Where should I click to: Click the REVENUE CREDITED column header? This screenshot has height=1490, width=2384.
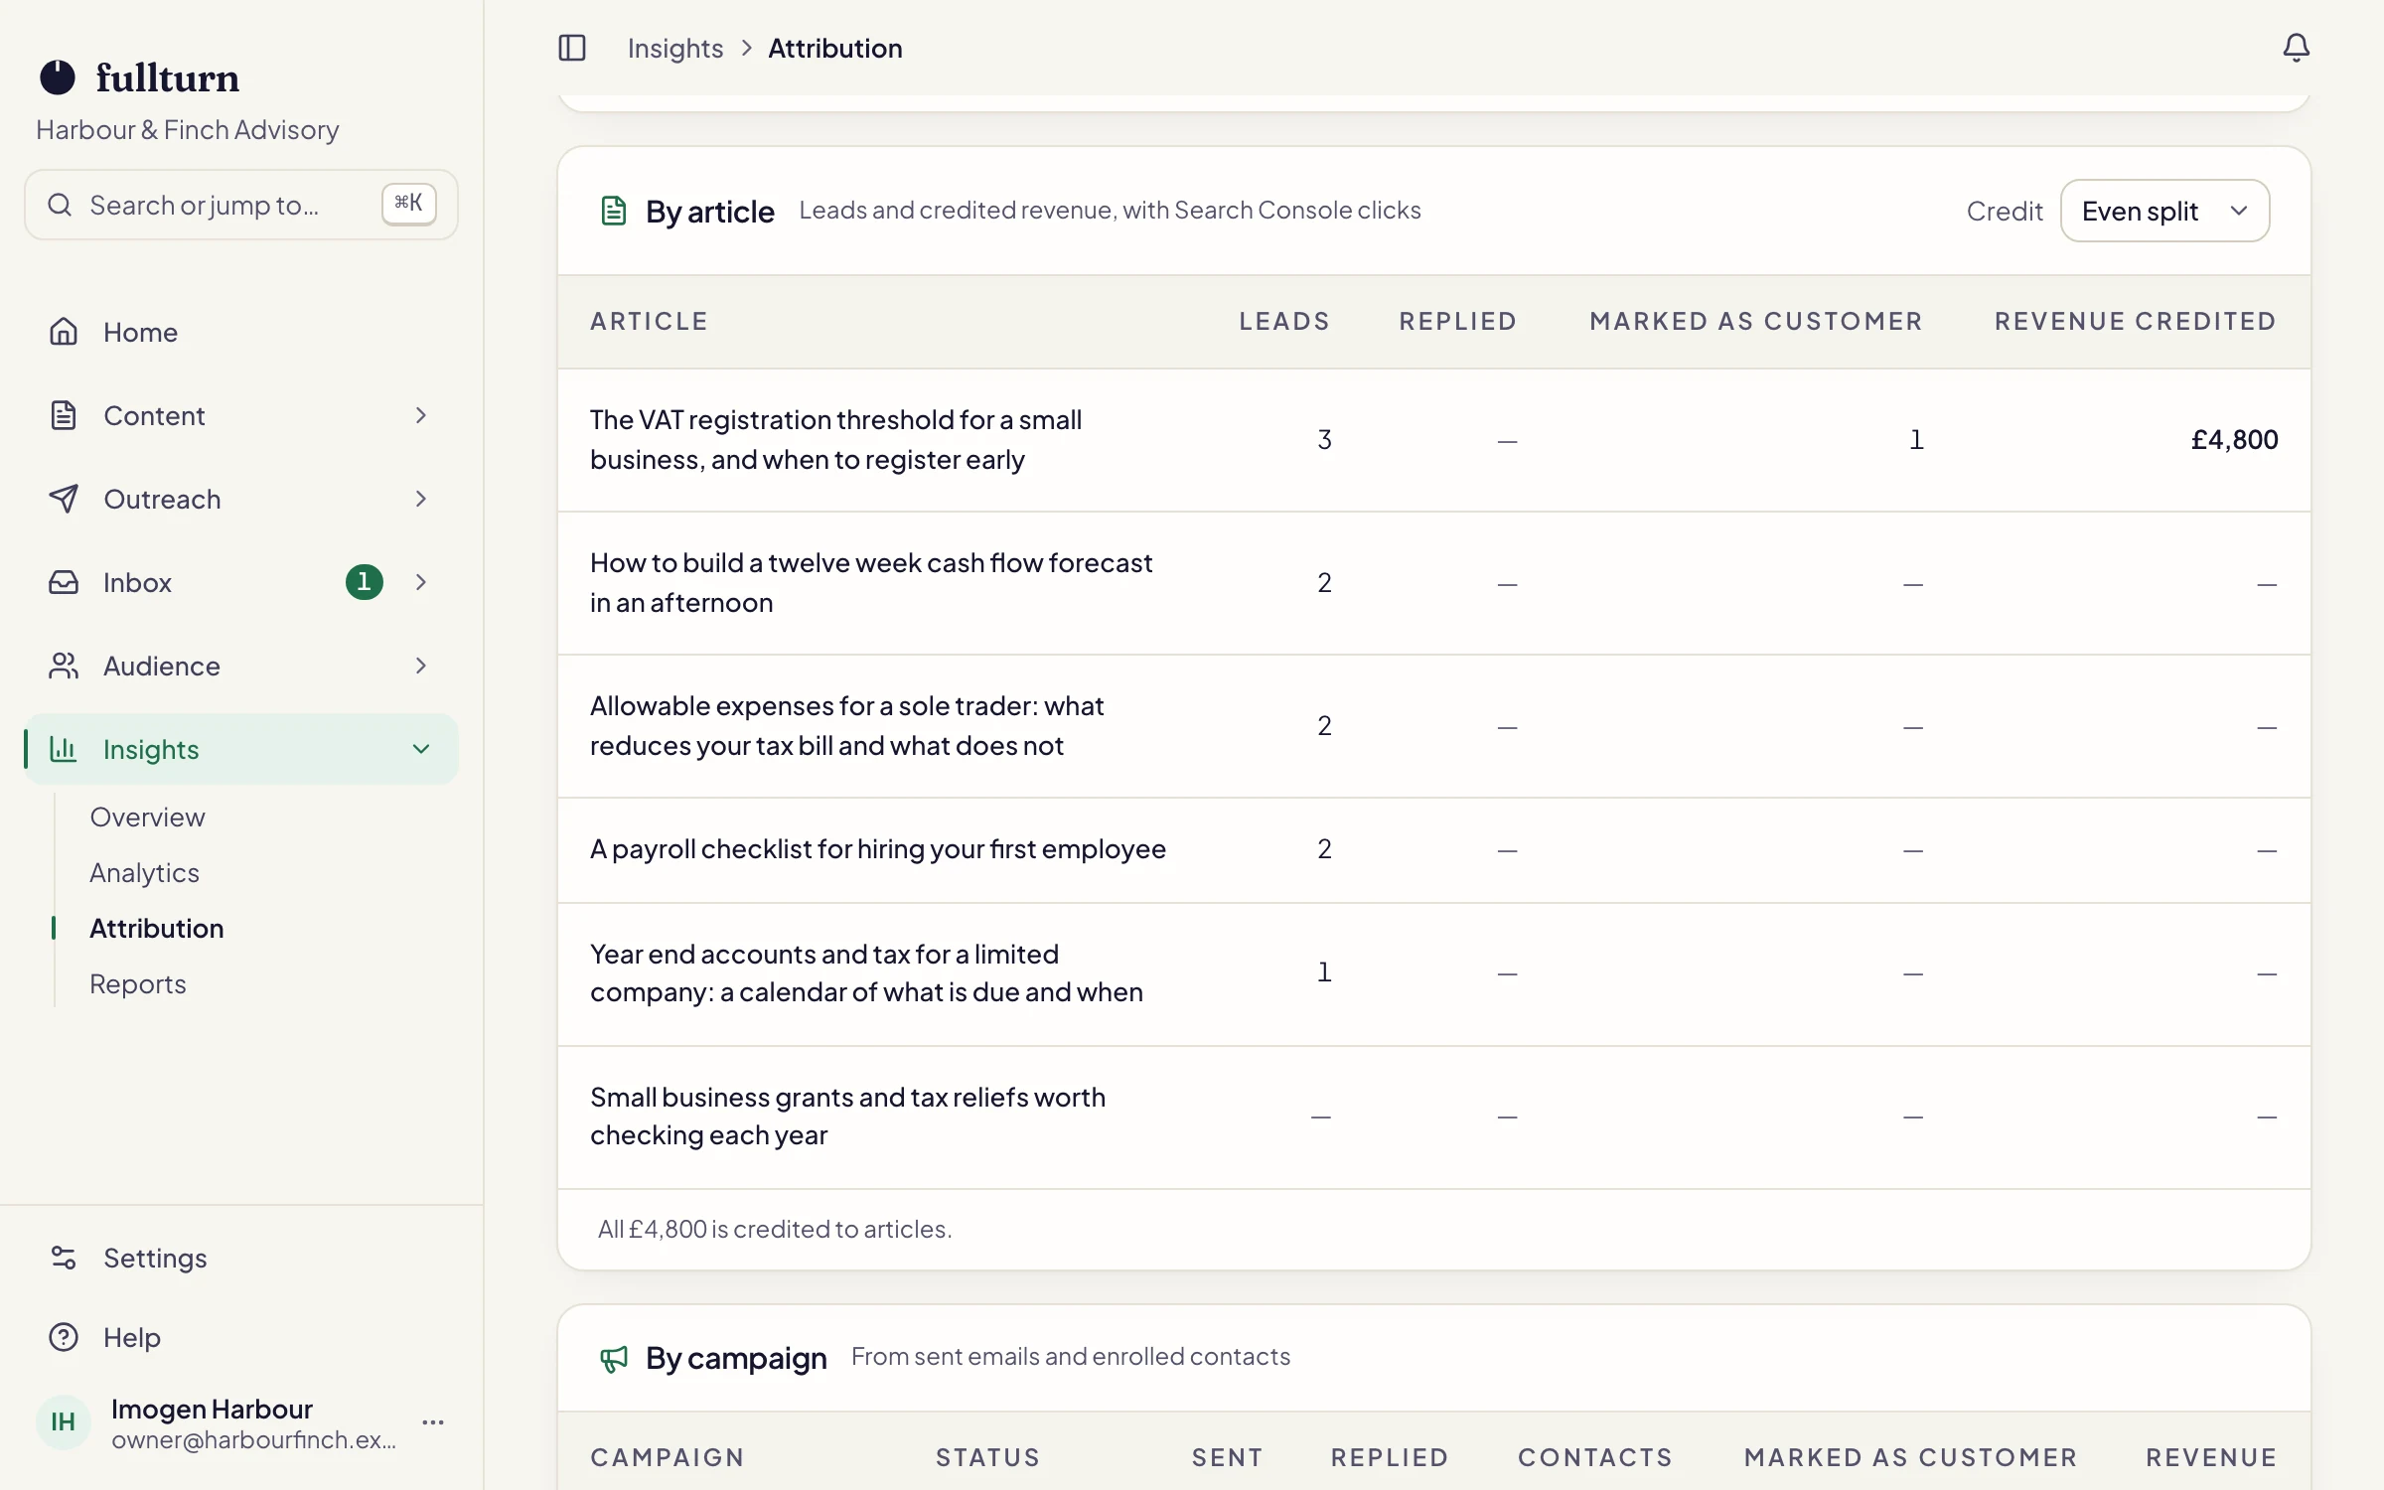point(2136,321)
